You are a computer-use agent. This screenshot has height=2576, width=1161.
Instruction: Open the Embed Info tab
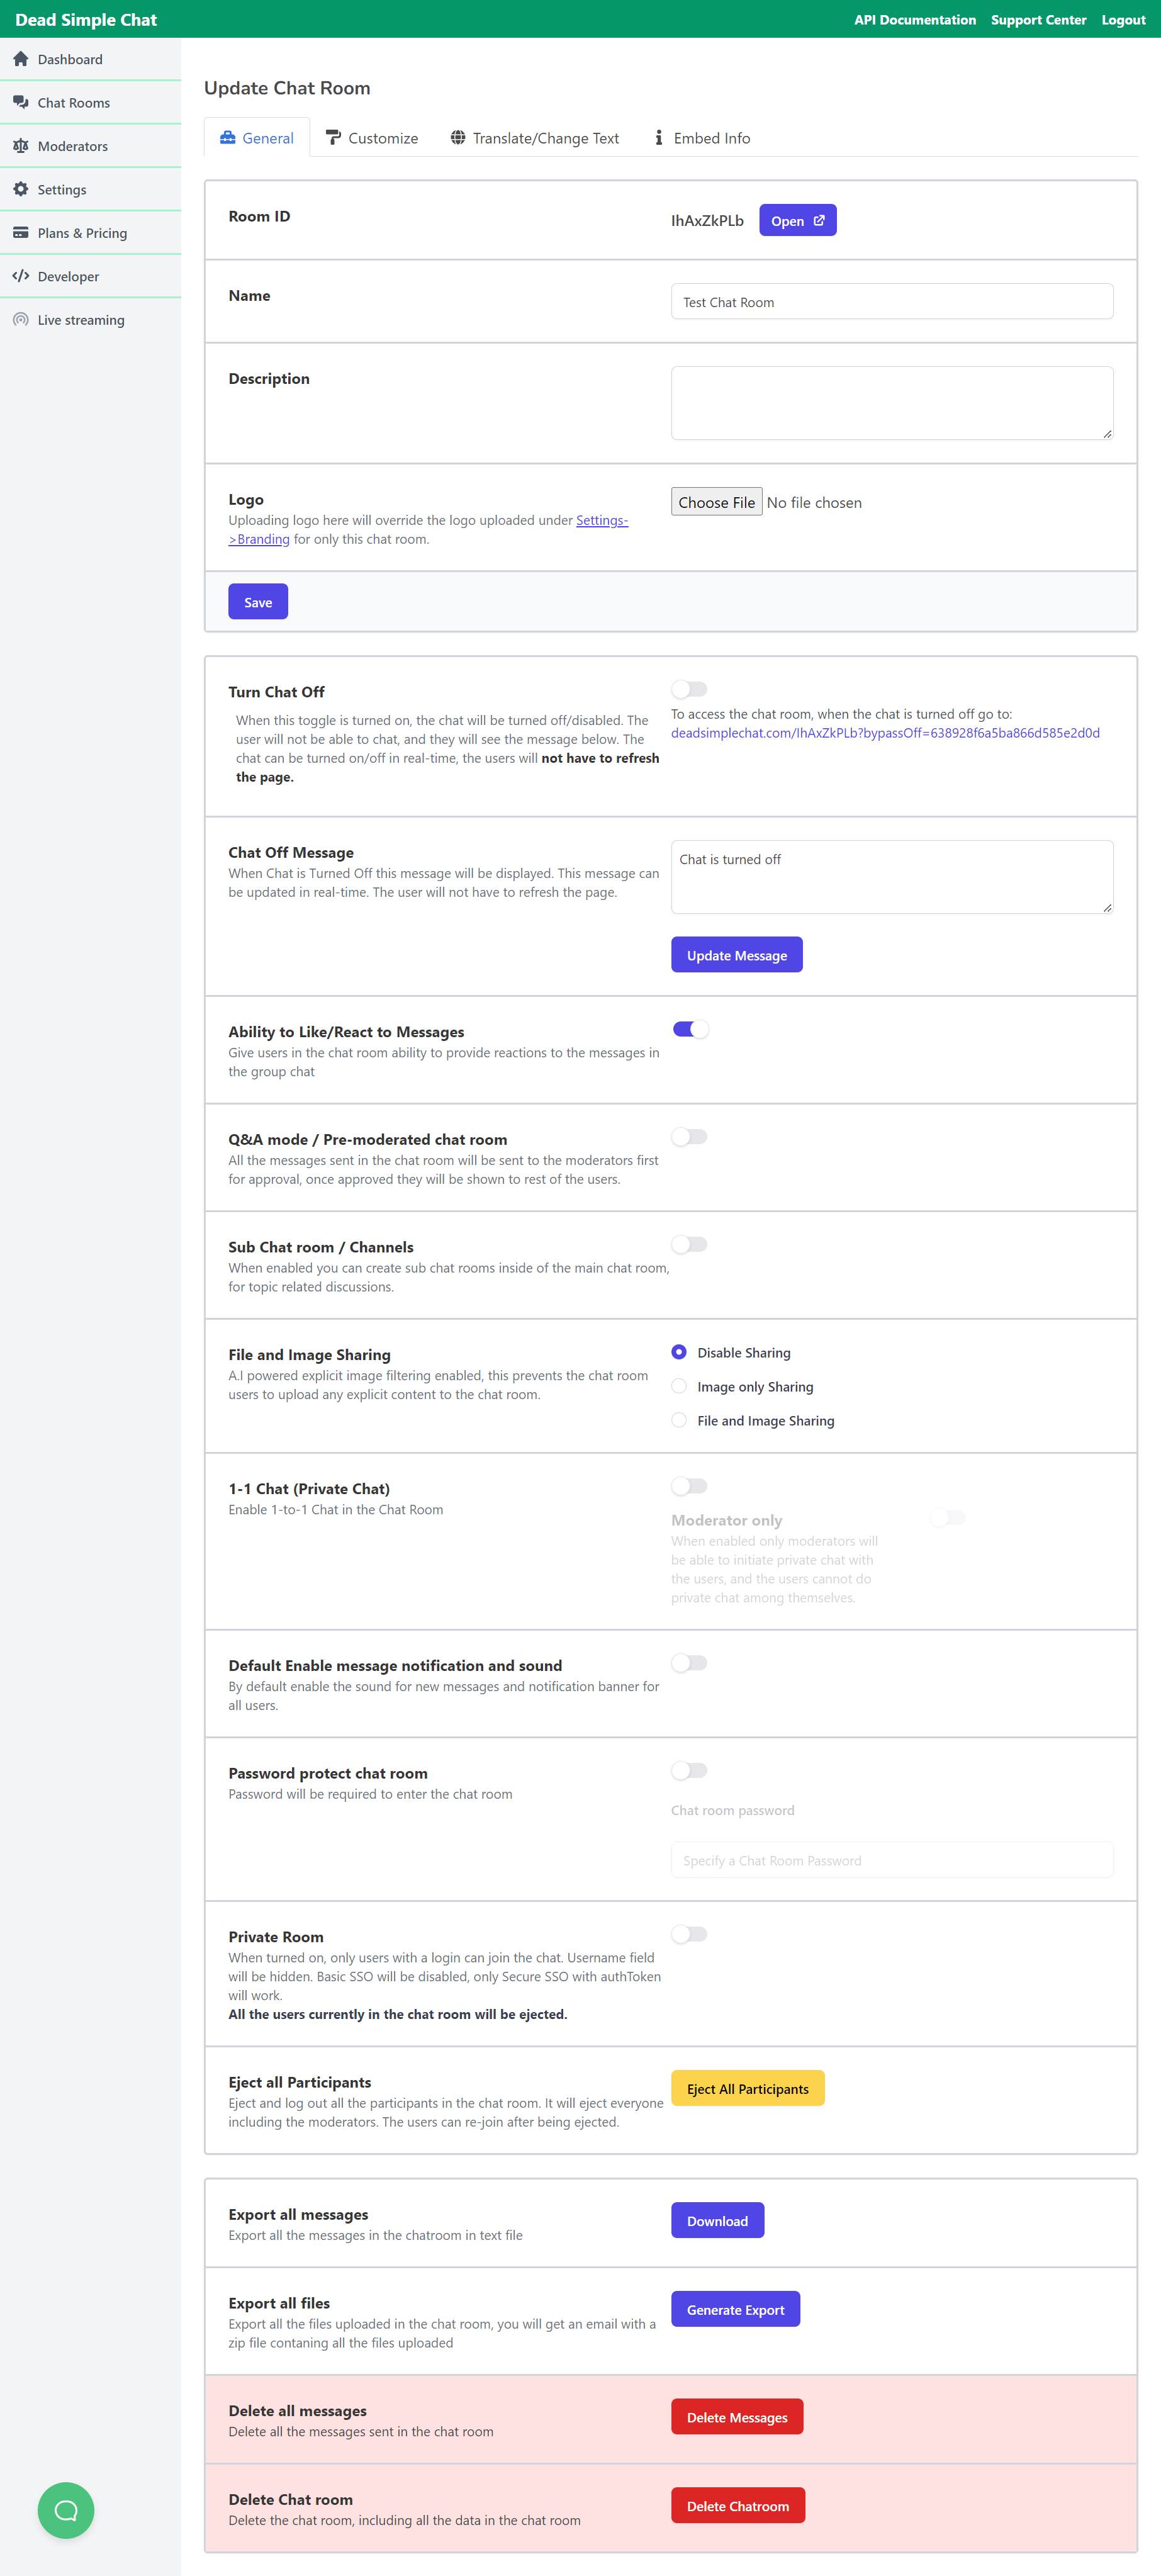[712, 137]
